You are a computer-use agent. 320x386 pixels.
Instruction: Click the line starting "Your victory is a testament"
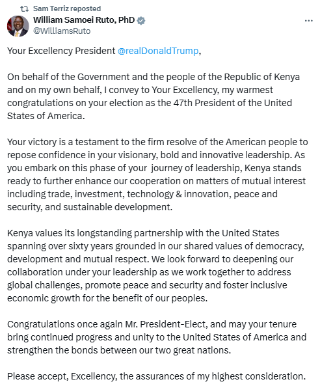(x=157, y=142)
